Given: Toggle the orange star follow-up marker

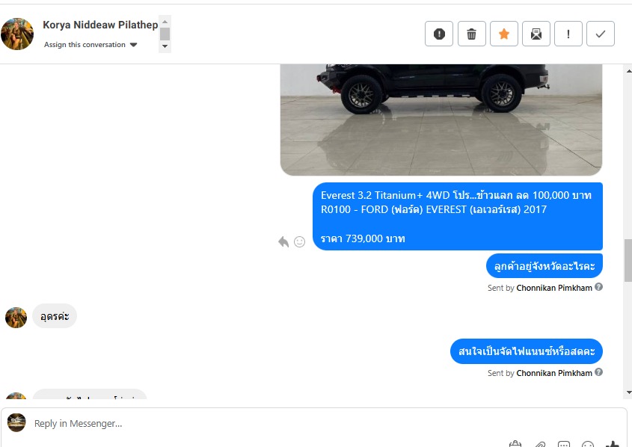Looking at the screenshot, I should point(504,34).
